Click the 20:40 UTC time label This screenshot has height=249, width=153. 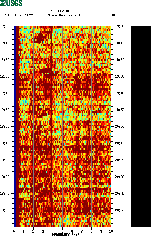coord(120,194)
